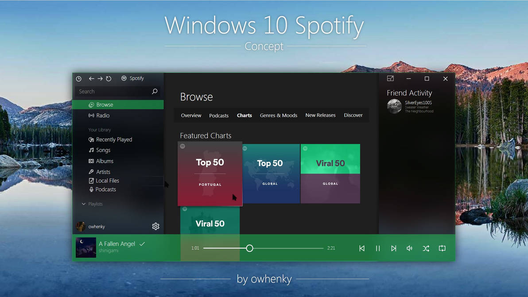Switch to the Podcasts tab
The image size is (528, 297).
click(x=219, y=116)
